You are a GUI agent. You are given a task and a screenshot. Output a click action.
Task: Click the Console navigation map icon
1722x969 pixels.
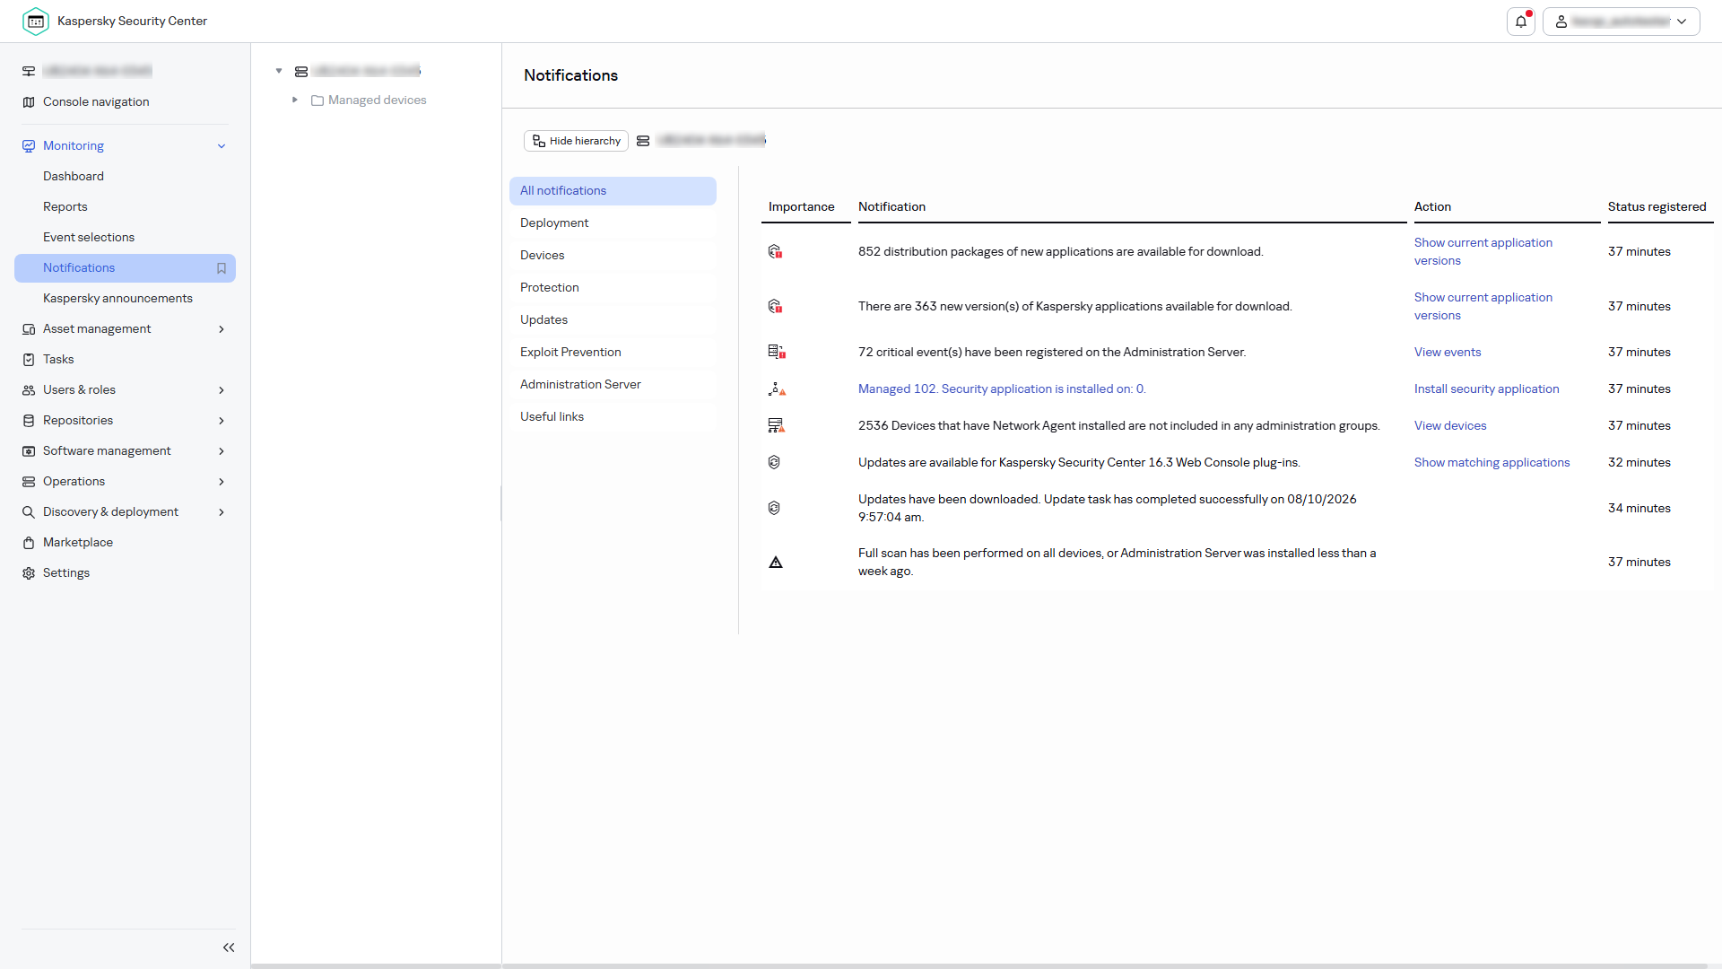click(x=29, y=102)
